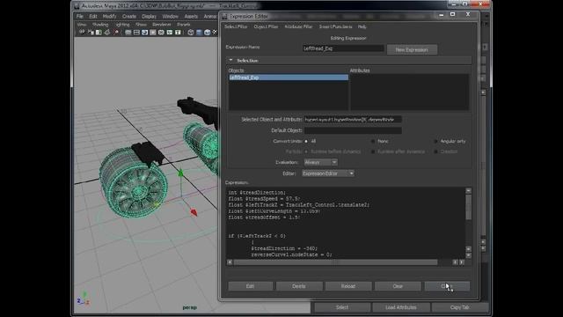Click the Expression Name input field
Image resolution: width=563 pixels, height=317 pixels.
[343, 48]
